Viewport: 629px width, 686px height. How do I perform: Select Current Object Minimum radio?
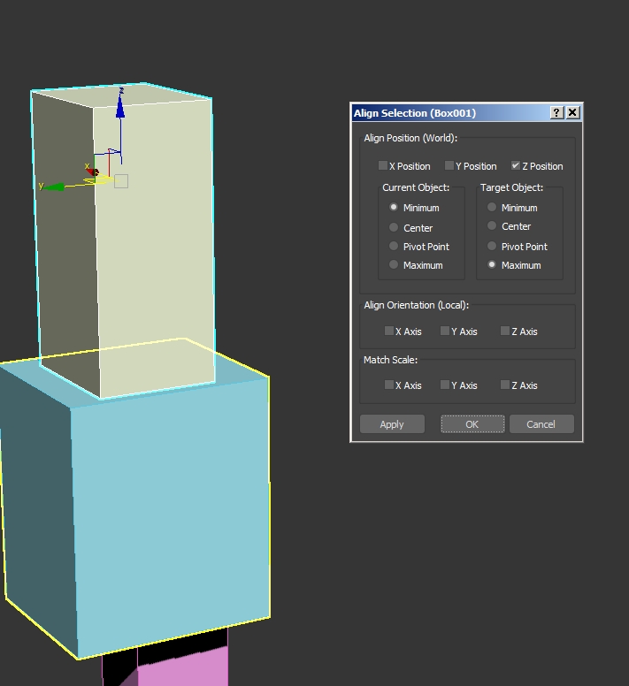click(395, 208)
